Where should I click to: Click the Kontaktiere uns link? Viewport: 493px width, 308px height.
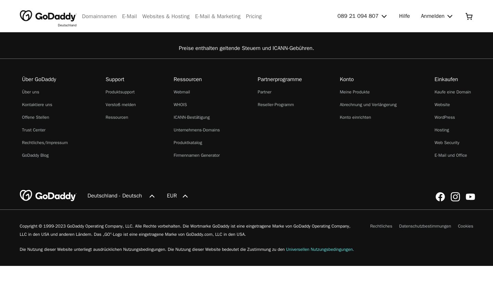click(37, 105)
